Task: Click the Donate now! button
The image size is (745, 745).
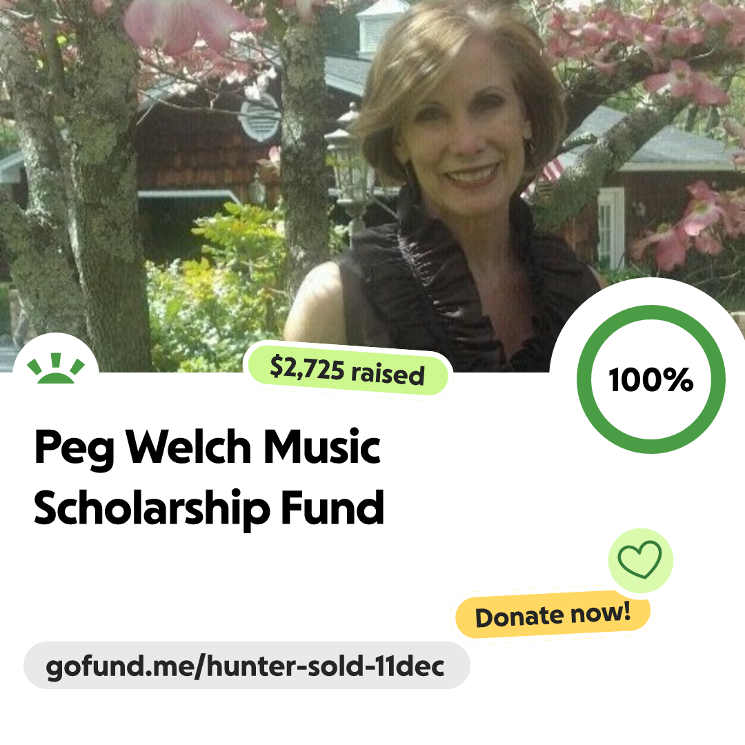Action: click(x=553, y=615)
